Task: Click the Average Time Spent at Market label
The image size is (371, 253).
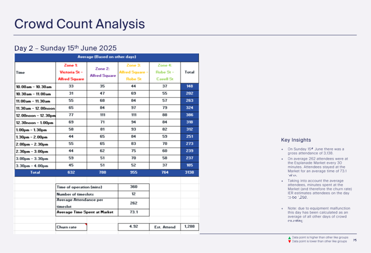Action: [x=85, y=212]
